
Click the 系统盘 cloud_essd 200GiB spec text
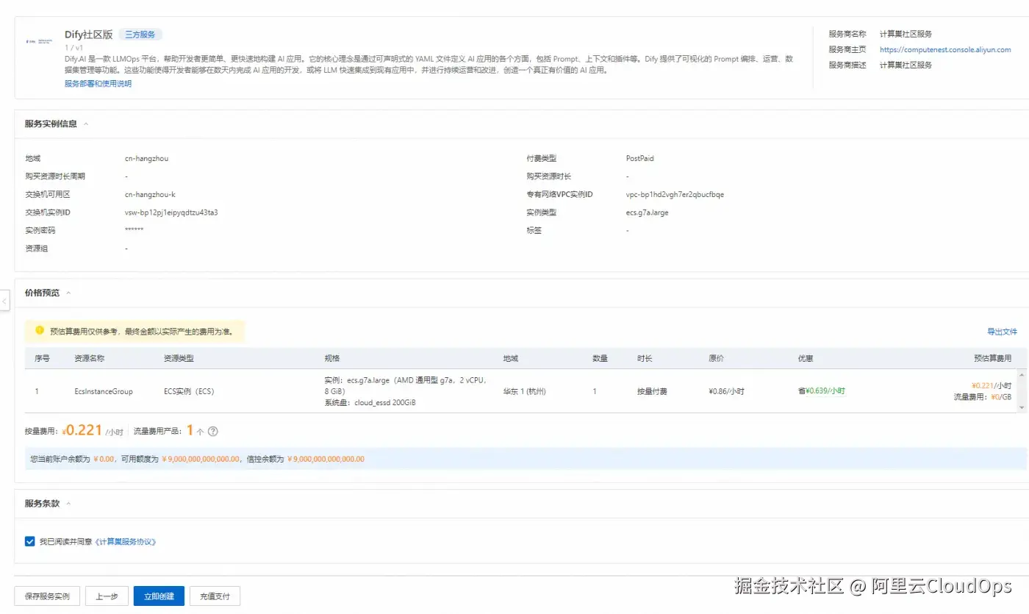[x=370, y=402]
